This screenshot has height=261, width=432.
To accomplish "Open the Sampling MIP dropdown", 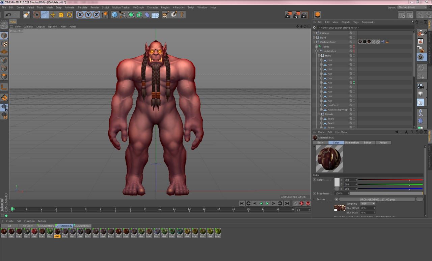I will pos(368,204).
